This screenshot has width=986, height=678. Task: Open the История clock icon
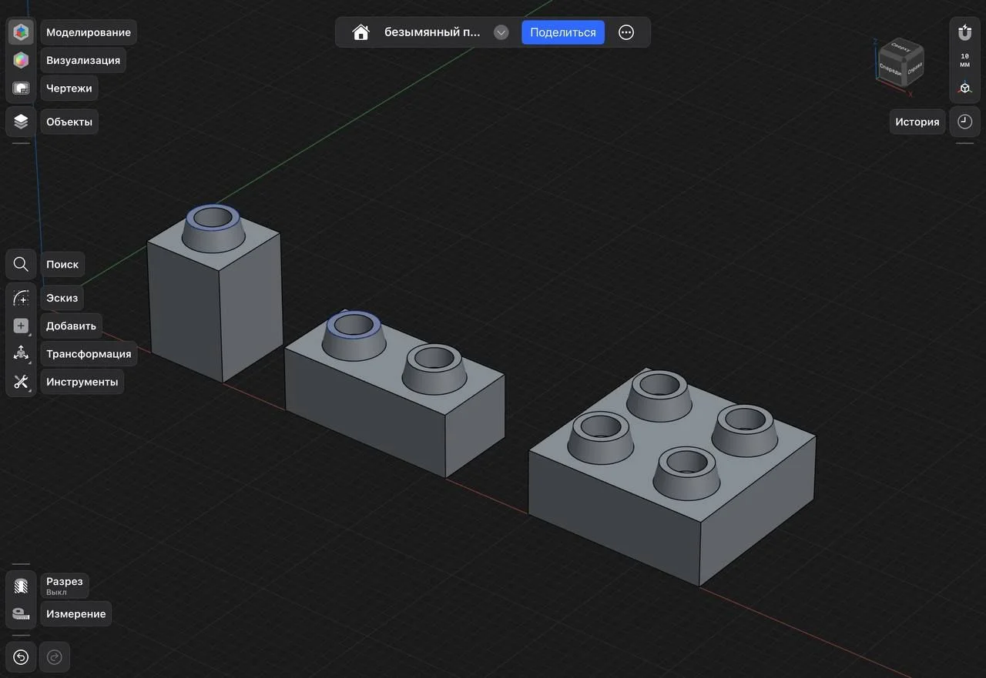pyautogui.click(x=964, y=122)
